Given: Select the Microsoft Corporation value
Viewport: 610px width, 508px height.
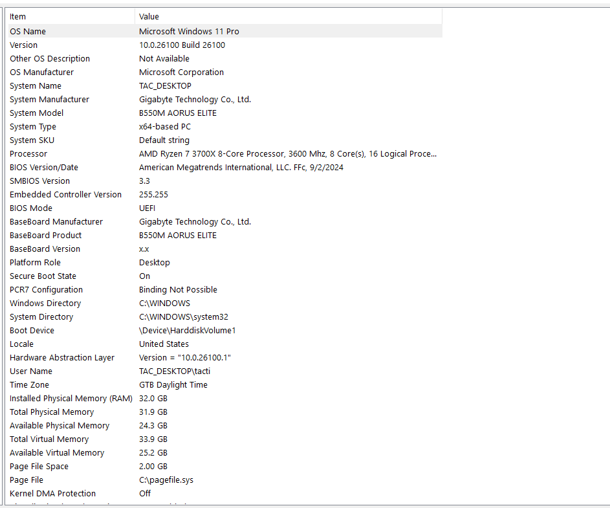Looking at the screenshot, I should tap(181, 72).
